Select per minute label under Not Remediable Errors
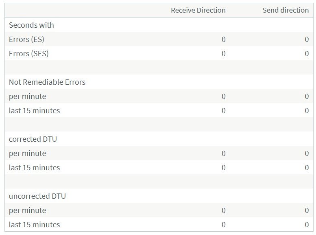 (27, 96)
